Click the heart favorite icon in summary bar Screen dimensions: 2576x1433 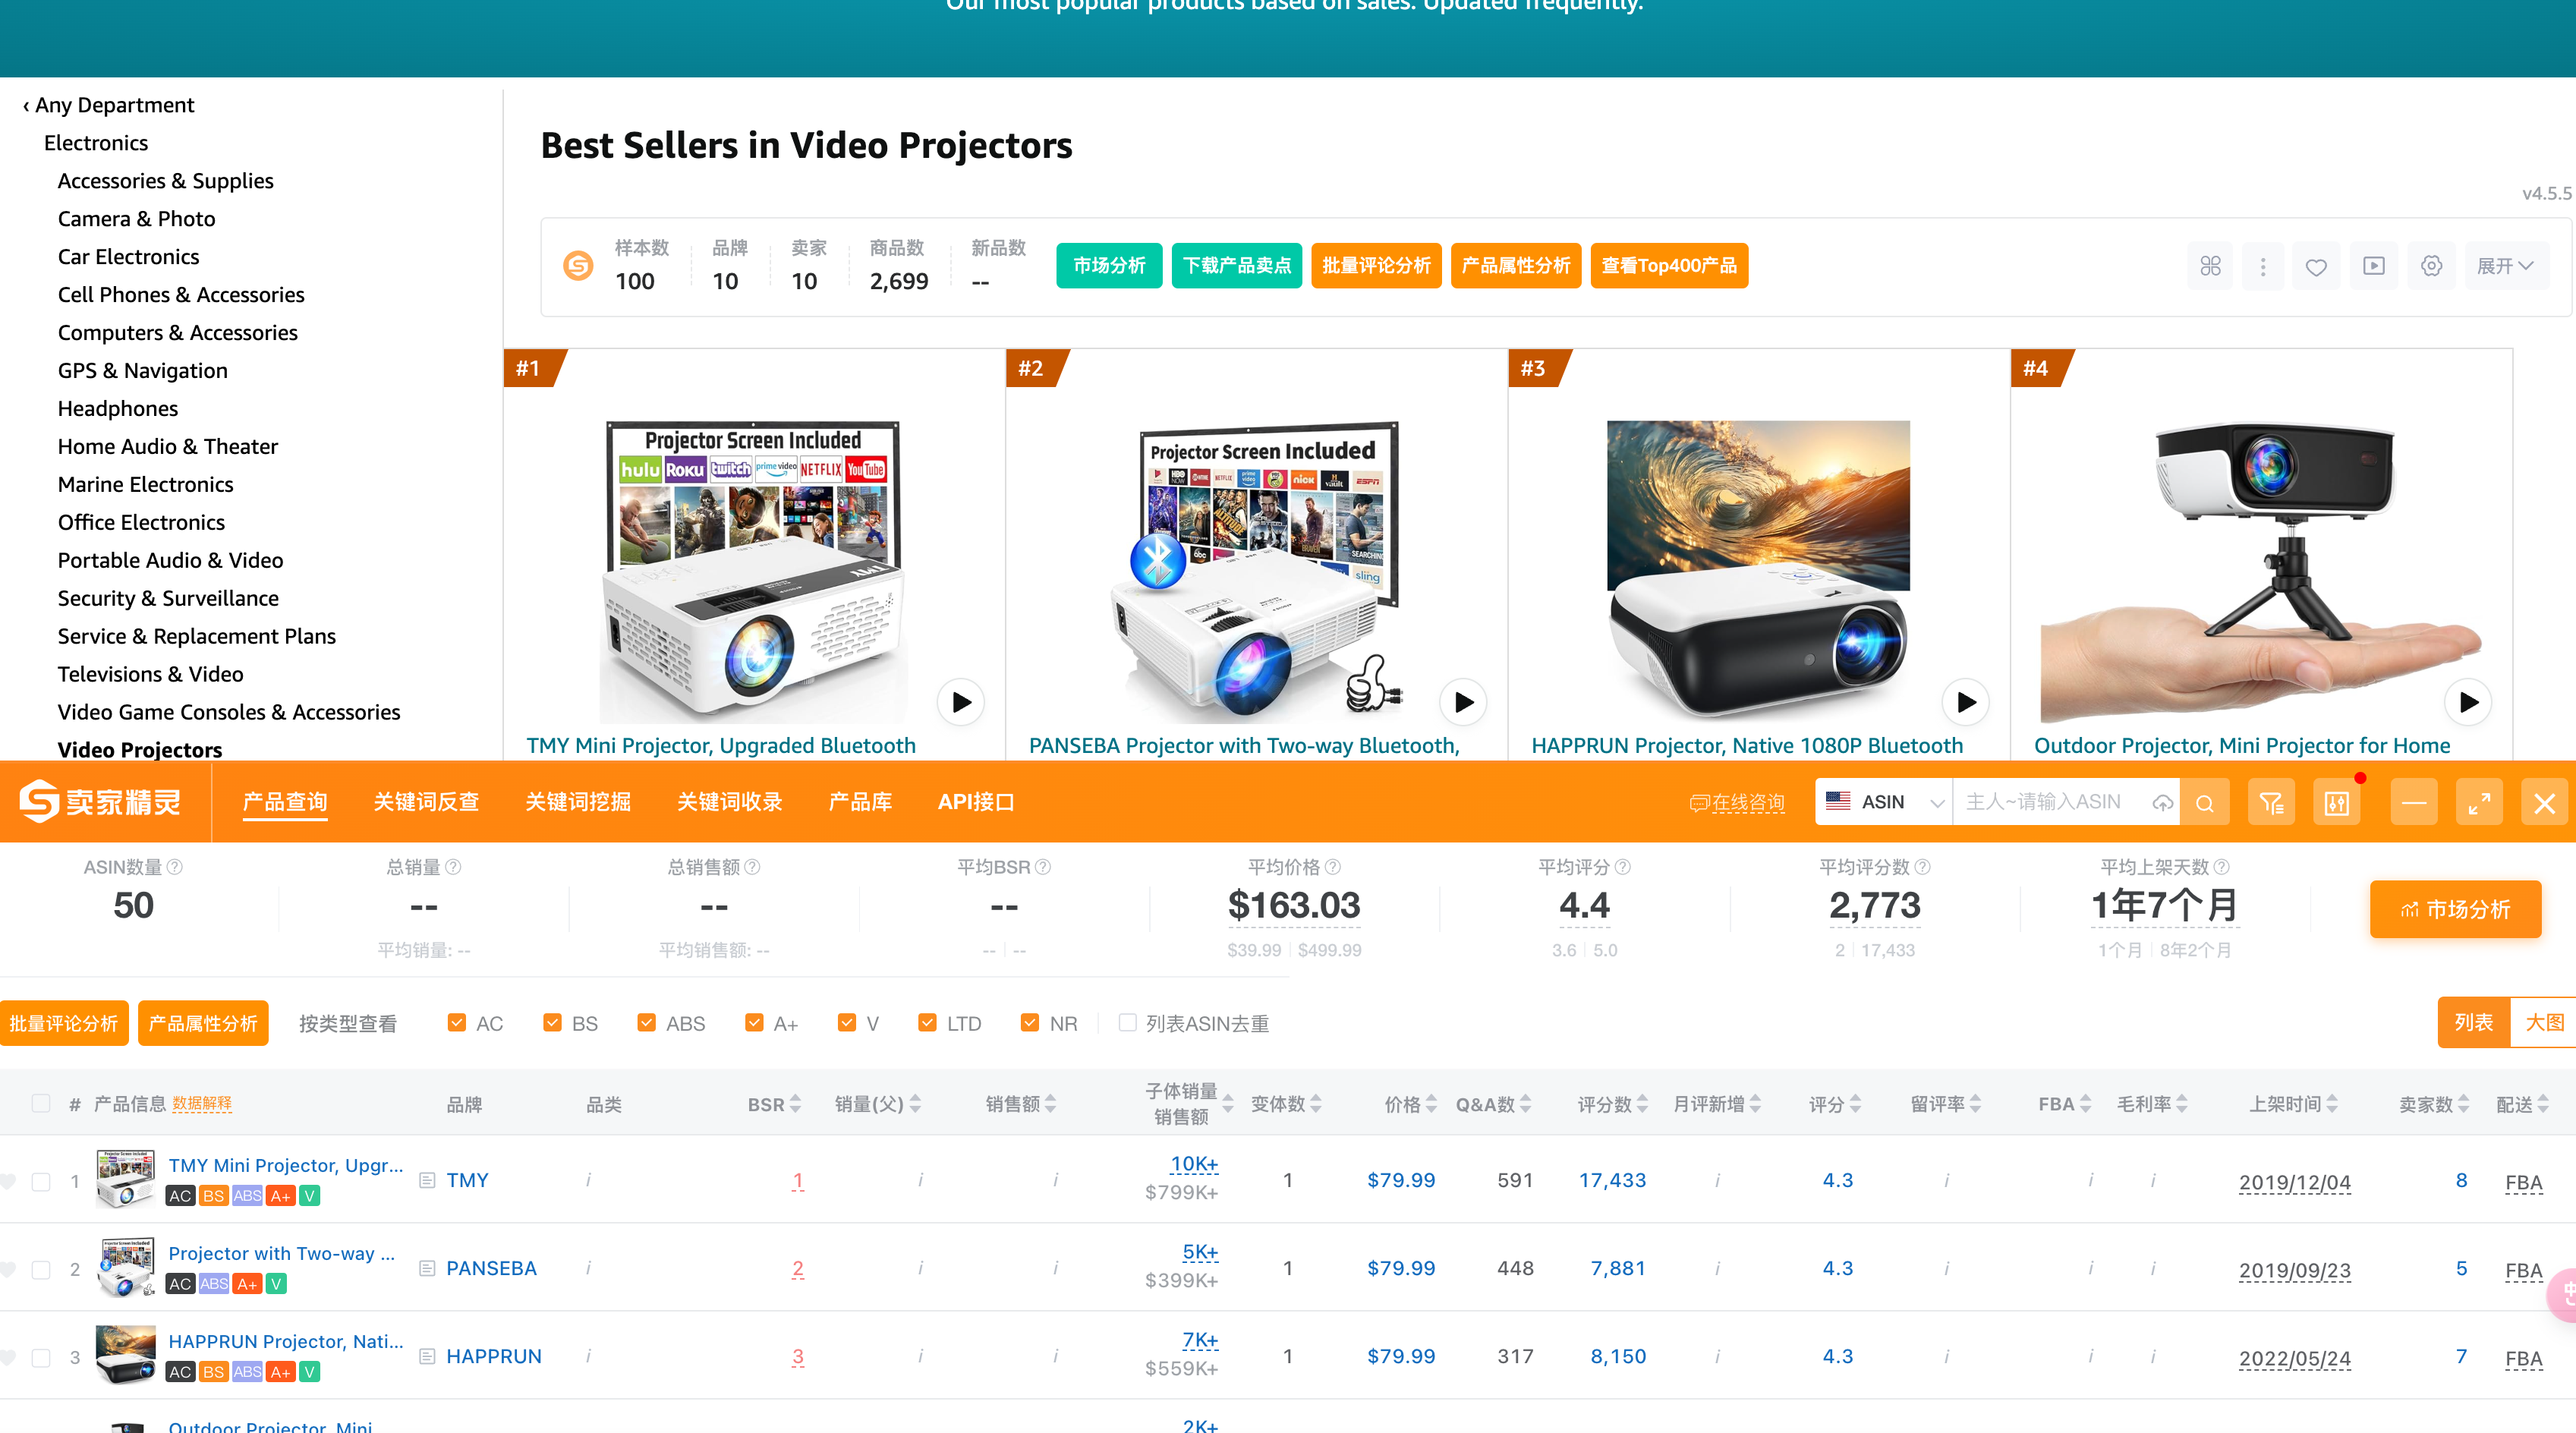point(2316,266)
